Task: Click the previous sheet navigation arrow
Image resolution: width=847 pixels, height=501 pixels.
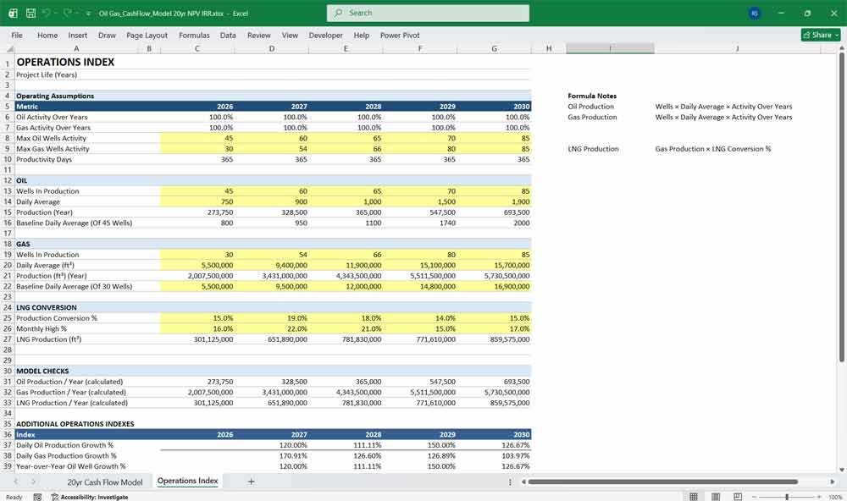Action: click(x=15, y=482)
